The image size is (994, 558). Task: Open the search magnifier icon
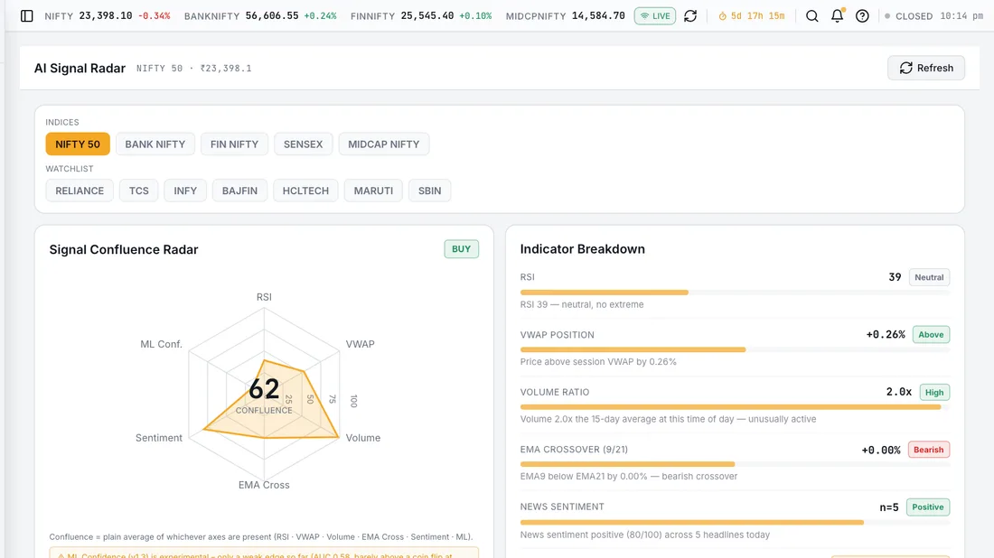click(x=812, y=16)
